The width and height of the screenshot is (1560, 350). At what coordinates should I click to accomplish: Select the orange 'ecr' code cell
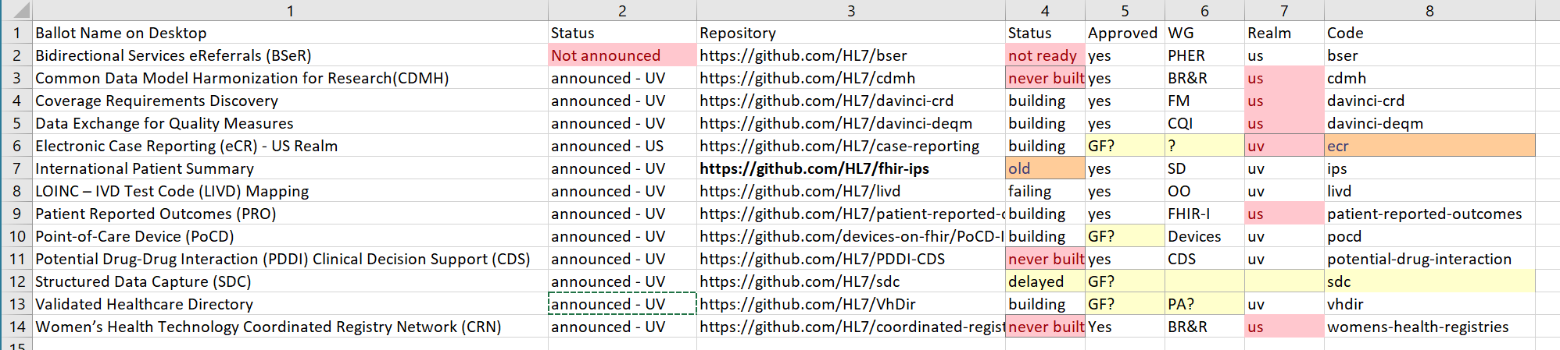point(1429,146)
